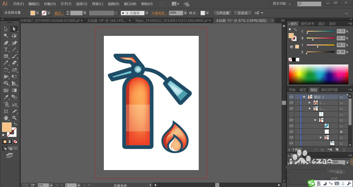The image size is (353, 187).
Task: Click 首选项 button
Action: coord(243,13)
